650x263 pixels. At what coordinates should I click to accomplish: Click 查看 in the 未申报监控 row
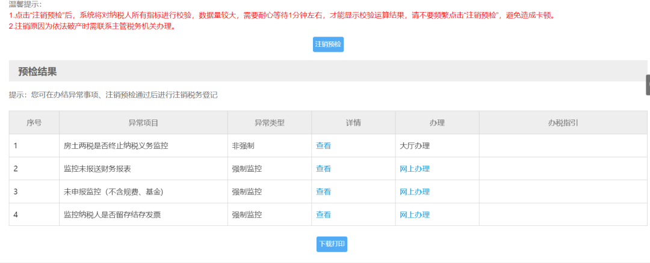[x=323, y=192]
